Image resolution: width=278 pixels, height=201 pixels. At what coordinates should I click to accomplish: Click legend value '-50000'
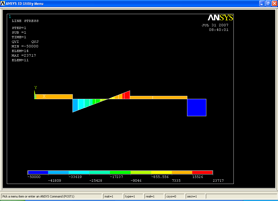point(34,177)
